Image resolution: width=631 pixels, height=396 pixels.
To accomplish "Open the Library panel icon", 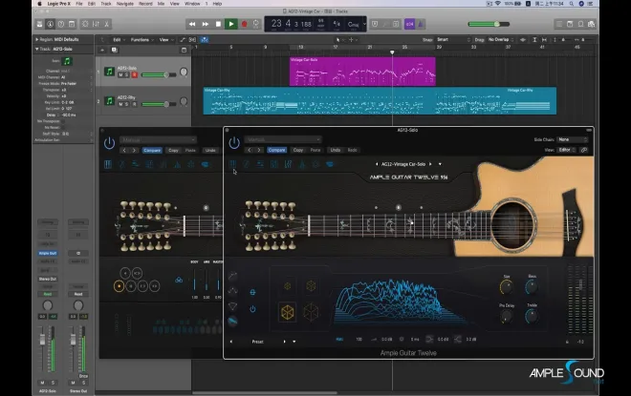I will pos(39,24).
